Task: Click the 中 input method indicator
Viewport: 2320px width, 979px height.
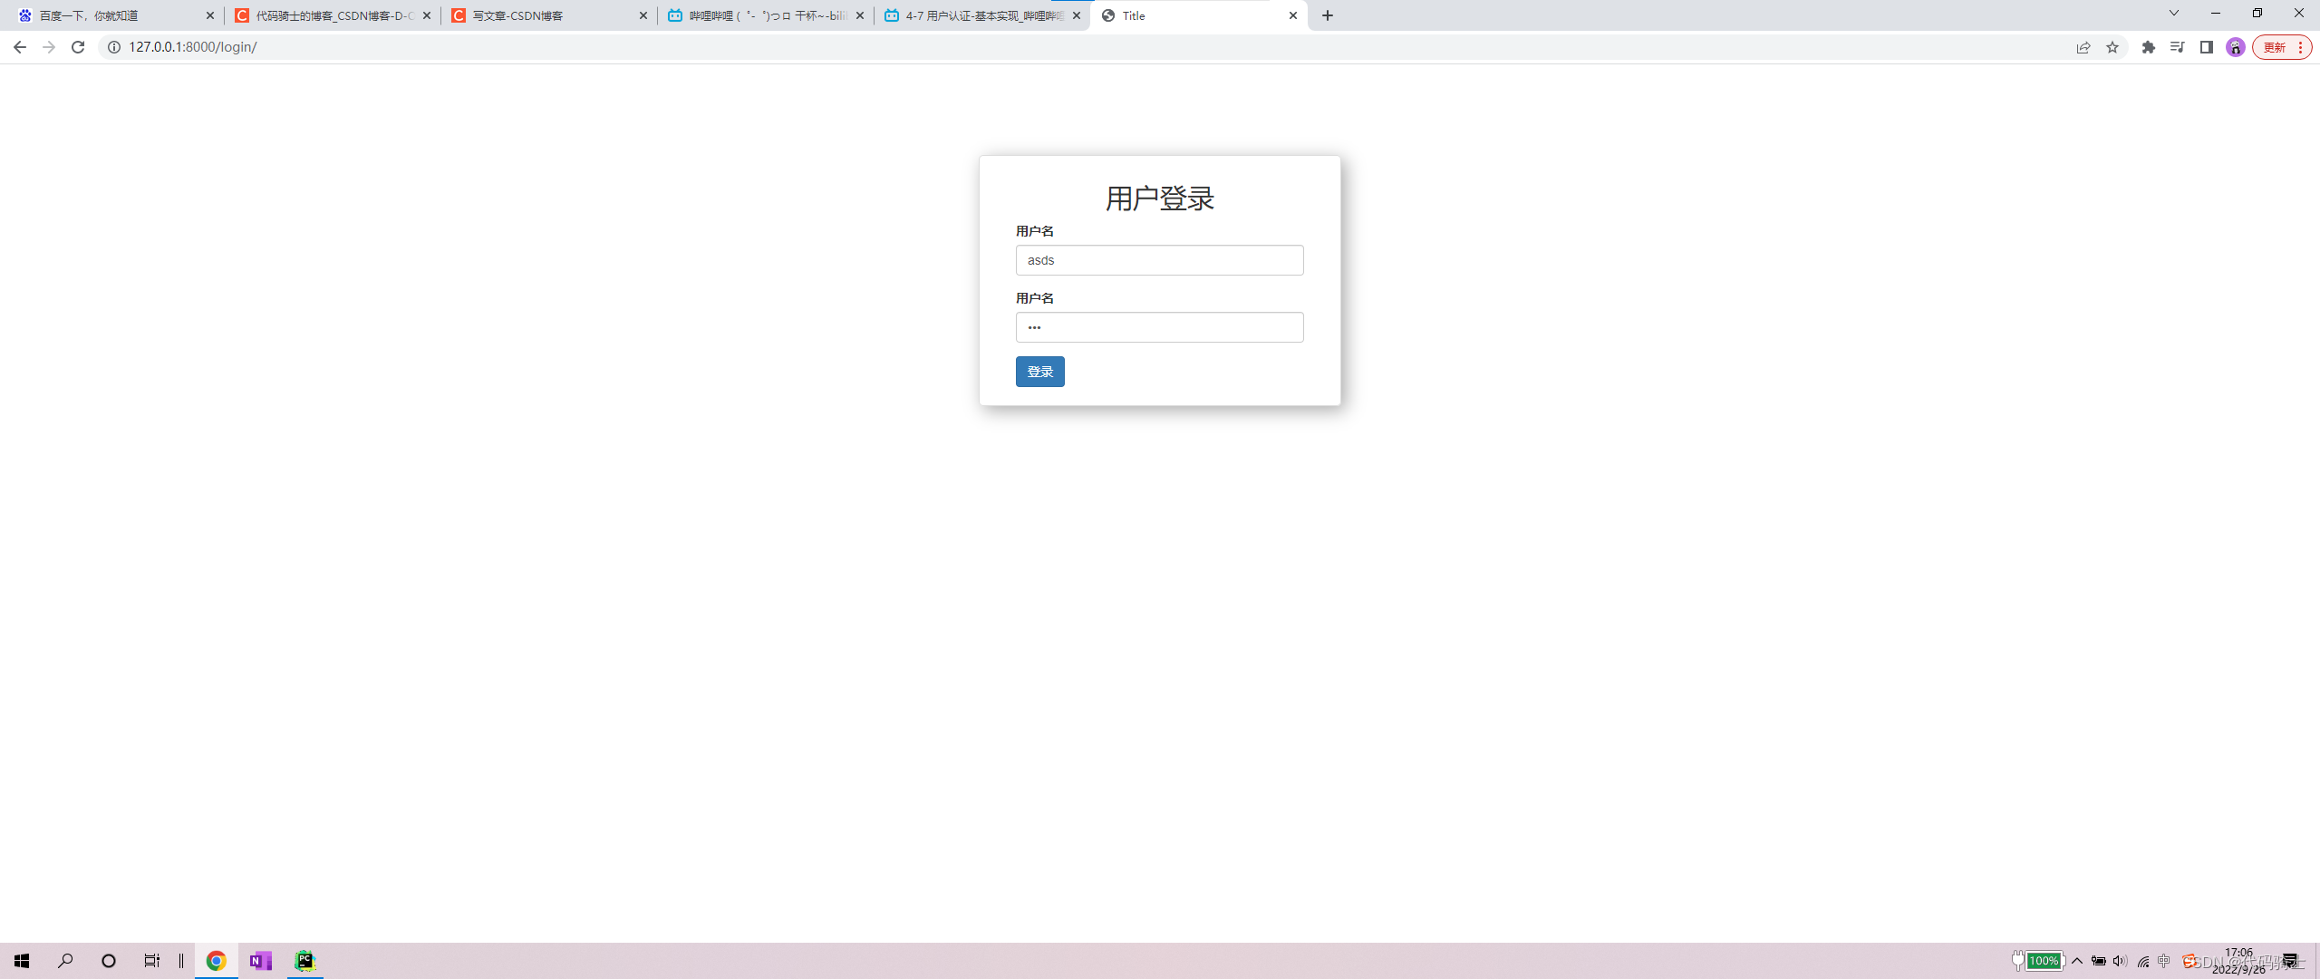Action: pos(2164,961)
